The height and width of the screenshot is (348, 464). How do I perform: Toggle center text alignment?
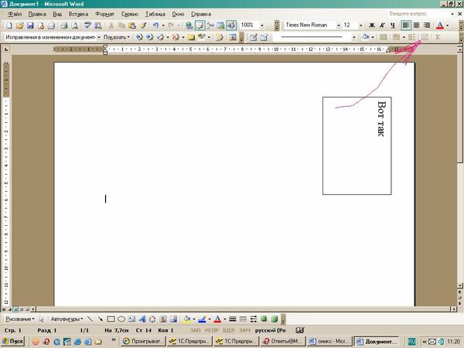416,26
